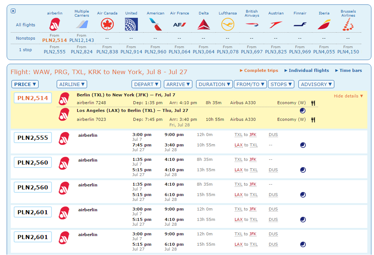
Task: Open the PRICE sort dropdown
Action: (x=25, y=84)
